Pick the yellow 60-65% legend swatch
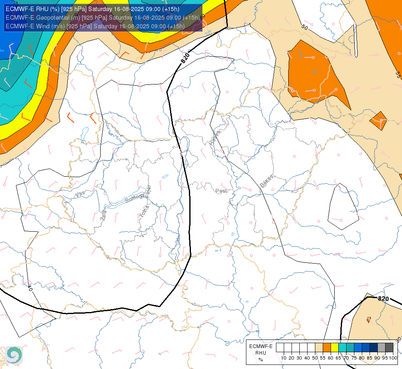The height and width of the screenshot is (369, 402). pos(335,348)
